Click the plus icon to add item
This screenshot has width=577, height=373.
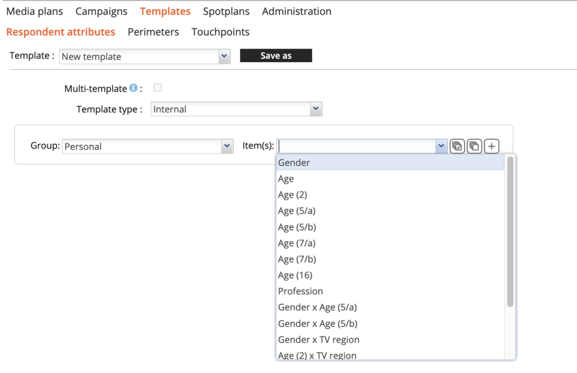[x=491, y=146]
